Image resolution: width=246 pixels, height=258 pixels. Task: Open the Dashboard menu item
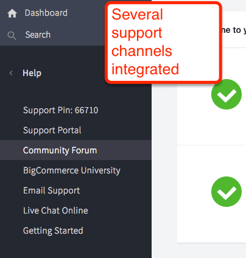click(46, 13)
